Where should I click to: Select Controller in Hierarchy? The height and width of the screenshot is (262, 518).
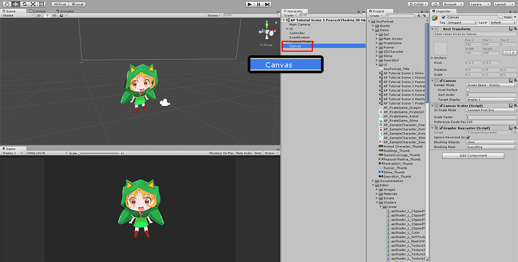click(297, 33)
